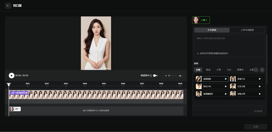Click the timeline zoom slider handle

pyautogui.click(x=169, y=76)
